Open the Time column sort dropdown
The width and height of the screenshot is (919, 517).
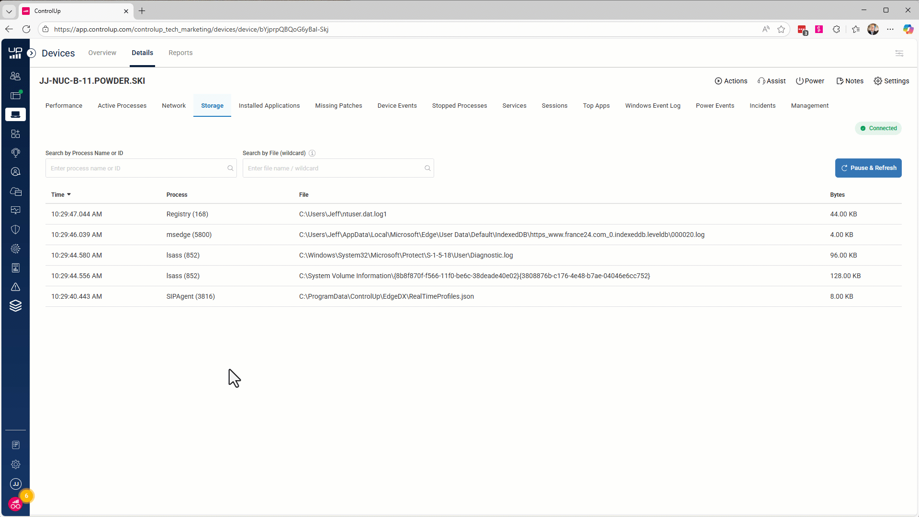pyautogui.click(x=68, y=194)
